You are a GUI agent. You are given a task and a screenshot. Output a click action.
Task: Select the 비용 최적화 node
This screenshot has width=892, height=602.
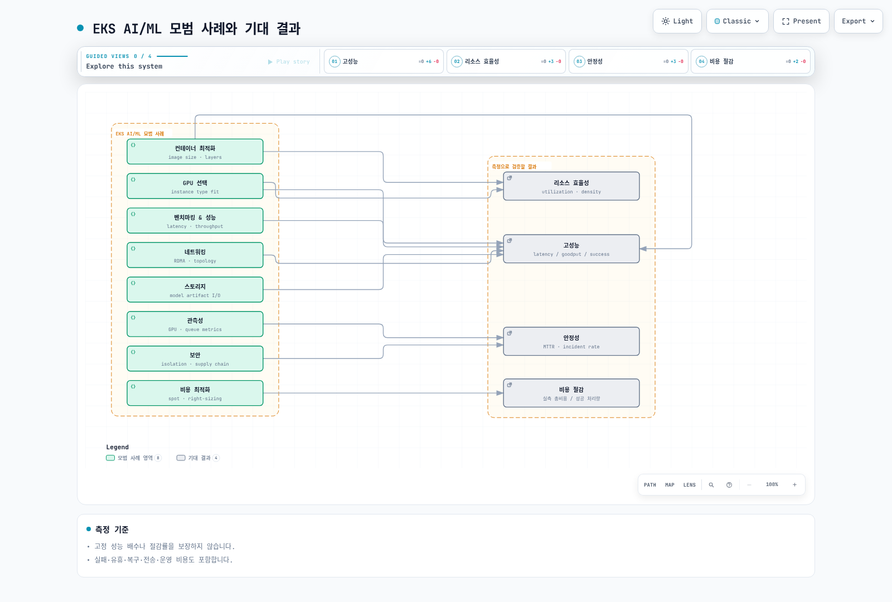195,393
